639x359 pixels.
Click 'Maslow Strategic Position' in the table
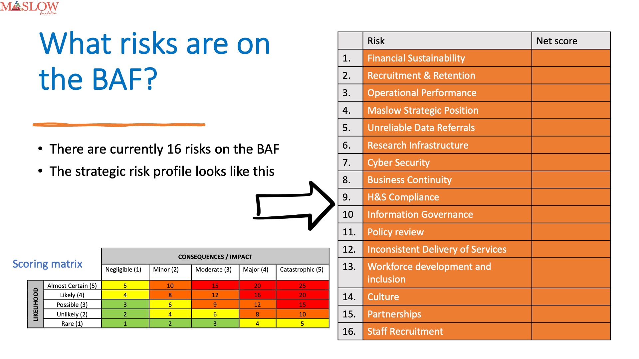tap(423, 110)
